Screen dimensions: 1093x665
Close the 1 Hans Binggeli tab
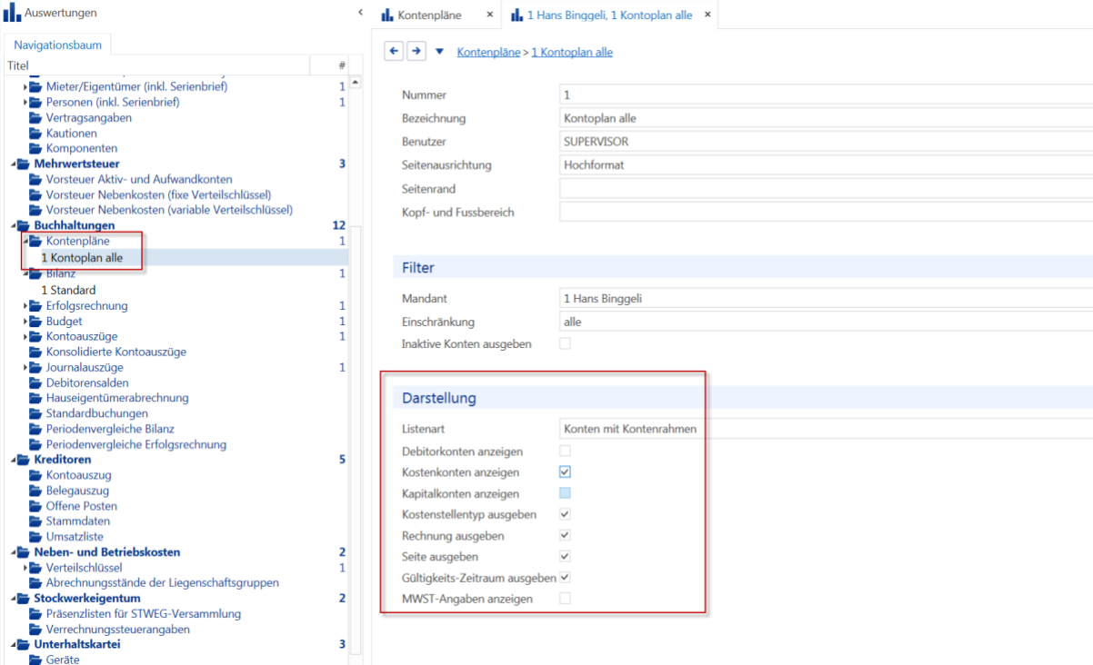pos(707,15)
